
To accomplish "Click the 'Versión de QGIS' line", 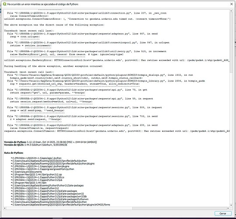I will coord(35,145).
